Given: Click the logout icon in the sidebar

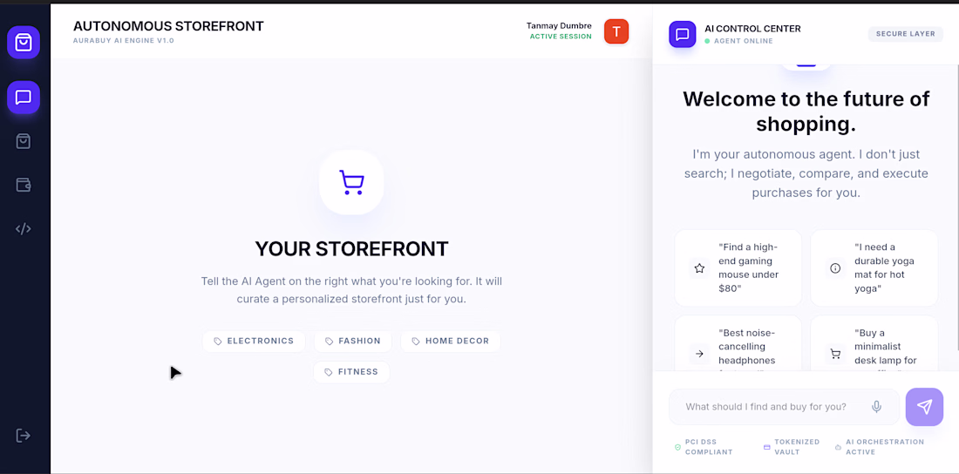Looking at the screenshot, I should [24, 436].
